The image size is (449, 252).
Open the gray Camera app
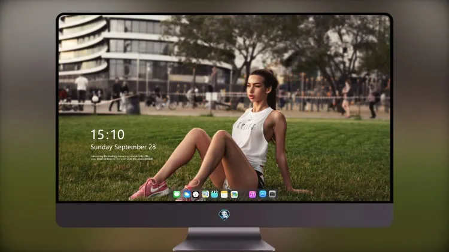click(x=272, y=194)
